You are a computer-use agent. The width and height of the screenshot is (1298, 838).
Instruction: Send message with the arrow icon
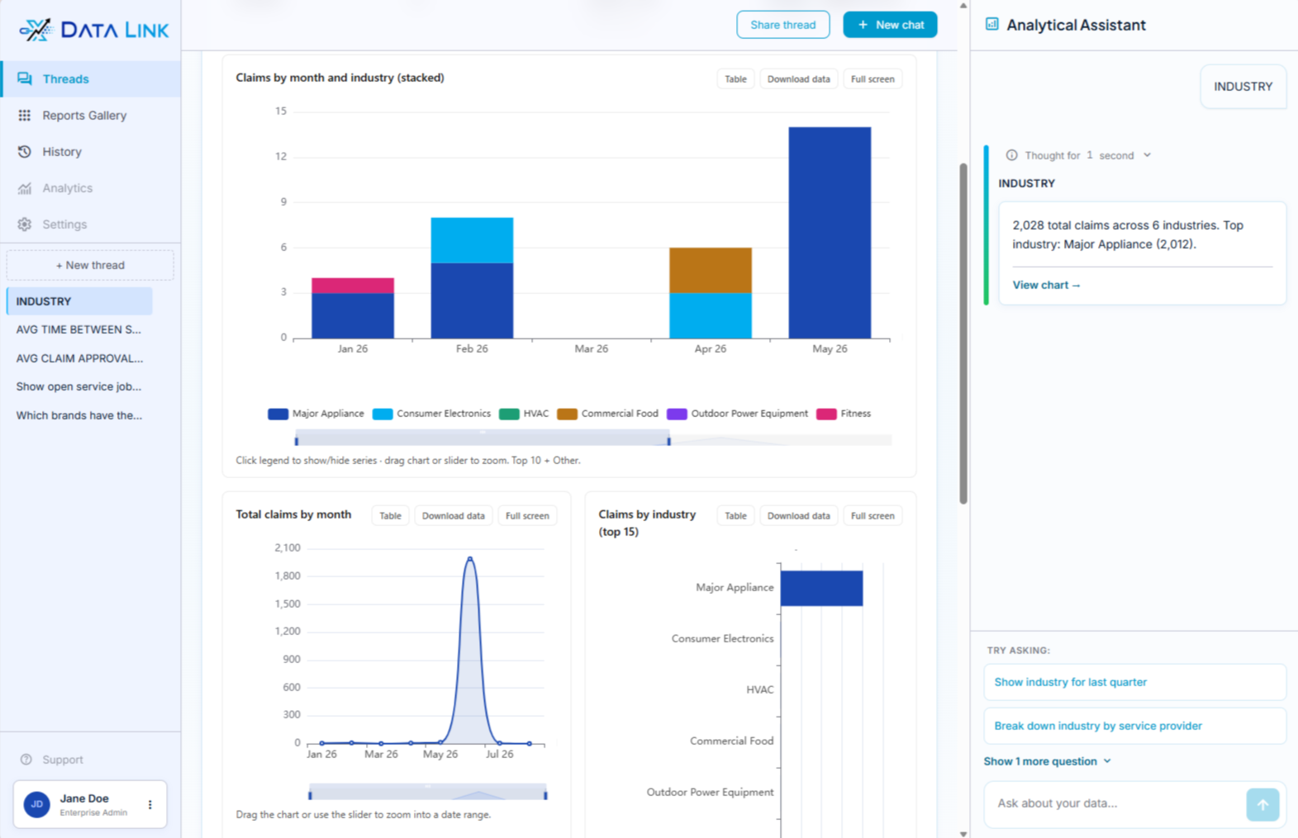[x=1262, y=804]
